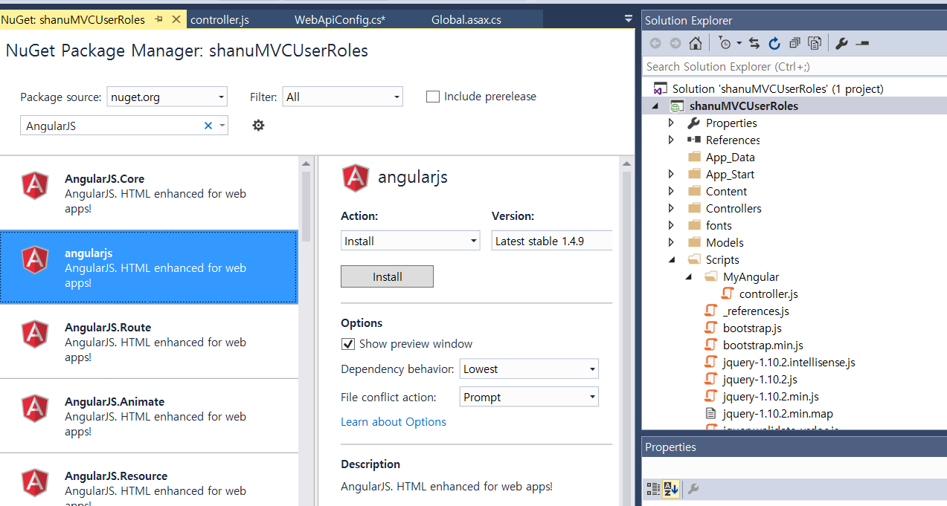Switch Properties panel to categorized view
Screen dimensions: 947x506
652,488
